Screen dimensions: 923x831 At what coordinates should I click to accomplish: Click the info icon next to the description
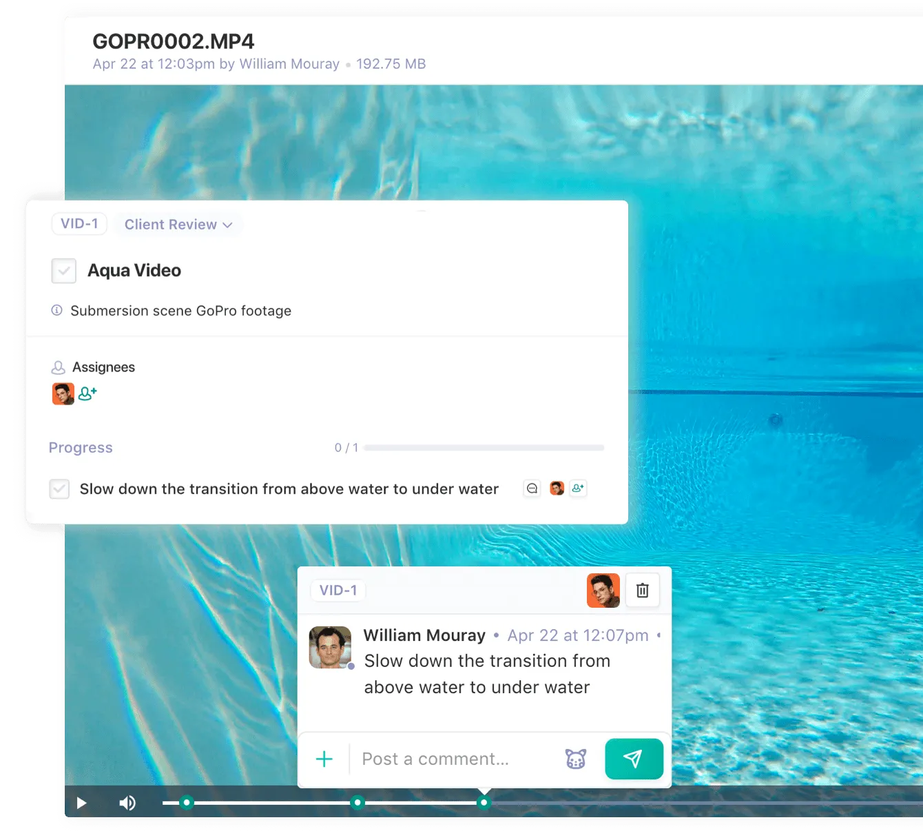coord(56,310)
